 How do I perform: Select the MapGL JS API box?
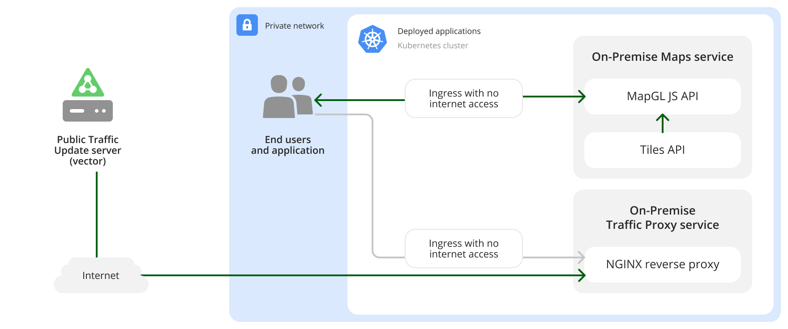[x=663, y=97]
